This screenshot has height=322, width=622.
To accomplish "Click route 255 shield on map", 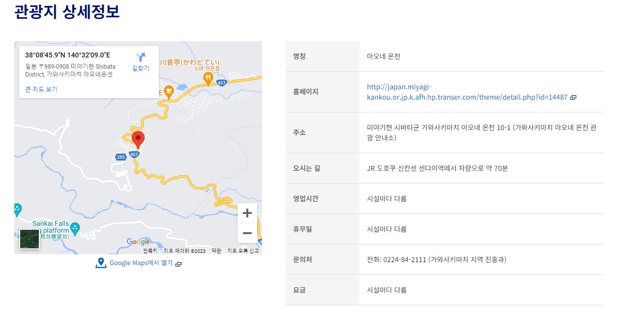I will coord(121,157).
